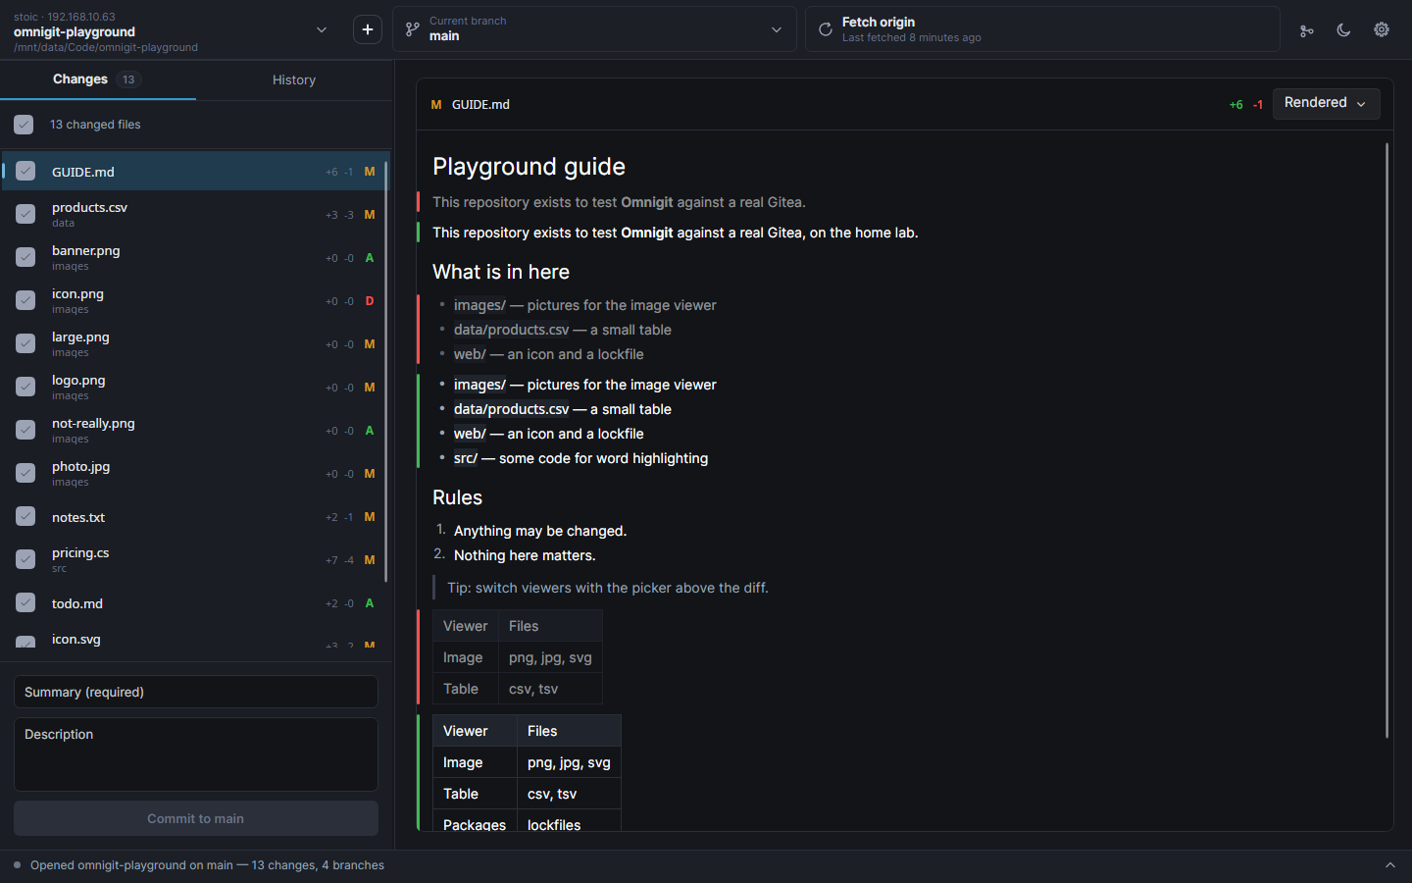The width and height of the screenshot is (1412, 883).
Task: Uncheck the large.png checkbox
Action: click(x=25, y=343)
